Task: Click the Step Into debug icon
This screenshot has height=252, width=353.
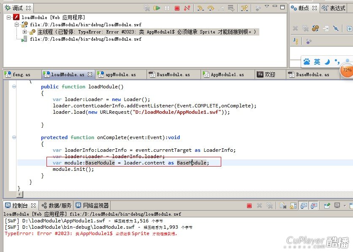Action: (200, 8)
